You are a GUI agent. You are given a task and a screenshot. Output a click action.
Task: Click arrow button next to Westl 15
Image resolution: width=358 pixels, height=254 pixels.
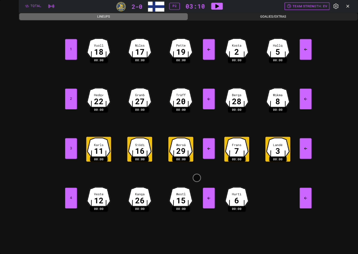209,198
